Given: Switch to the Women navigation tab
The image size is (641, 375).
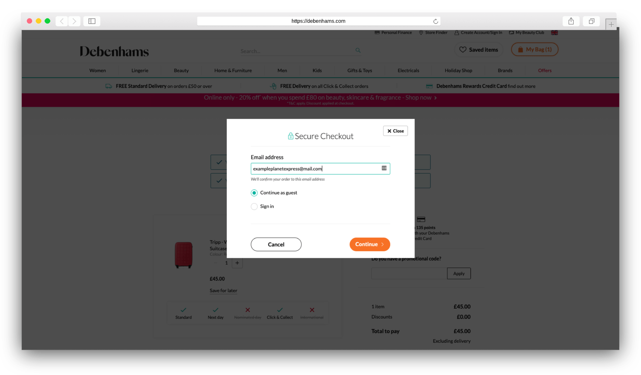Looking at the screenshot, I should 97,70.
